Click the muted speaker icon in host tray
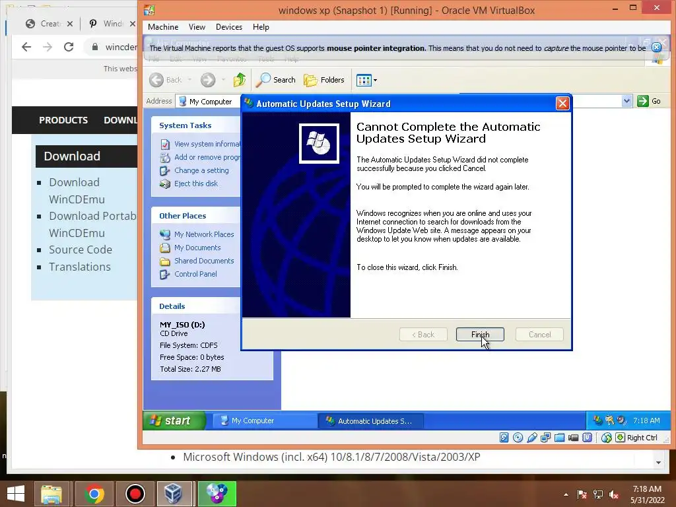The width and height of the screenshot is (676, 507). (614, 494)
